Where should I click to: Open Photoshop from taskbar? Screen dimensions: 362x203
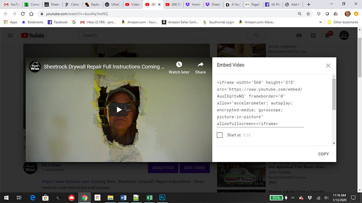point(162,198)
